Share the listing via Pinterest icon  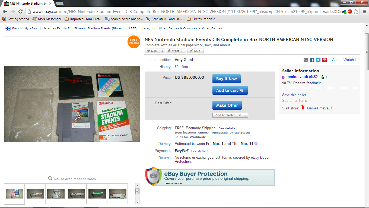point(325,60)
